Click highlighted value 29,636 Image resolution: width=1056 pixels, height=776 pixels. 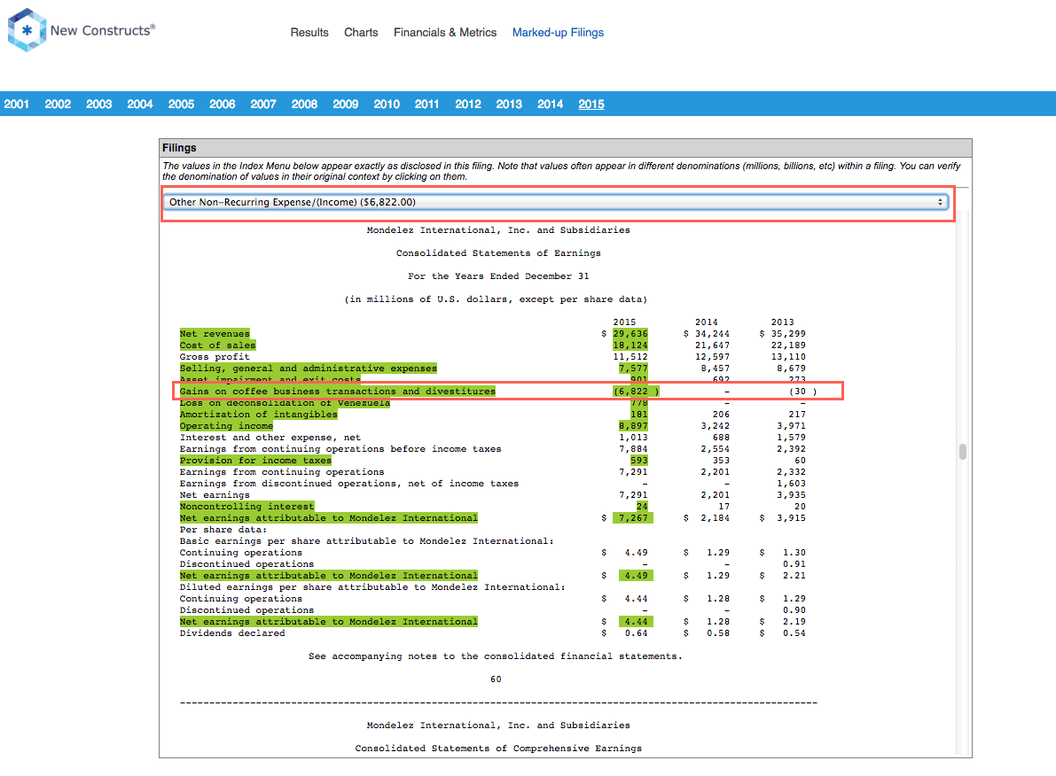[x=630, y=334]
